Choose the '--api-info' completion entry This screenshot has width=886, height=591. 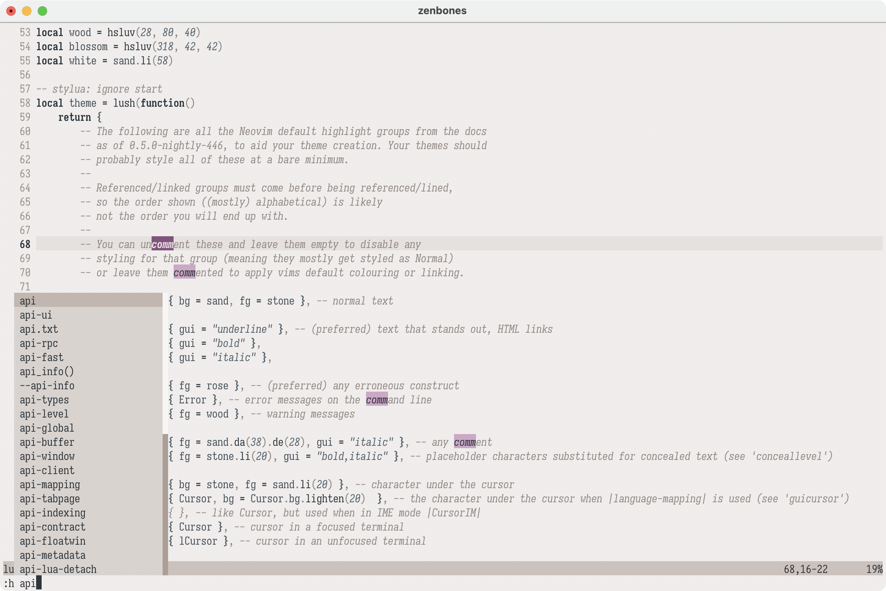click(47, 386)
